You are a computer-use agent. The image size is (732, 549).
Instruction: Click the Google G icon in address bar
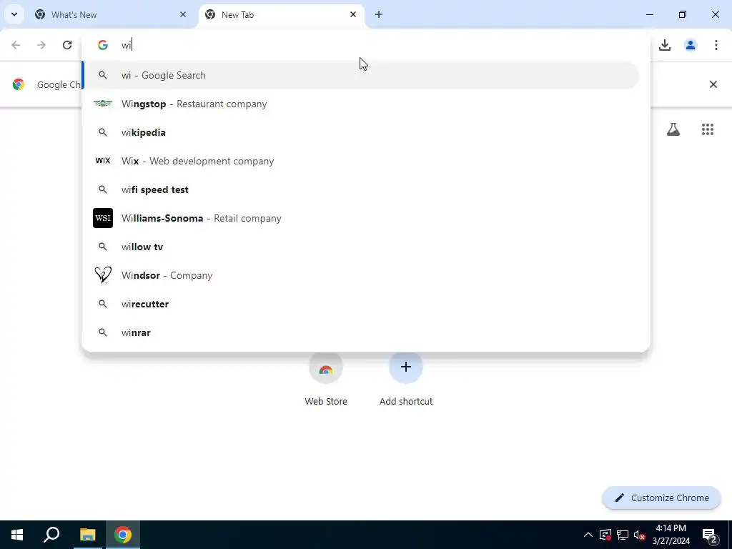pyautogui.click(x=103, y=45)
